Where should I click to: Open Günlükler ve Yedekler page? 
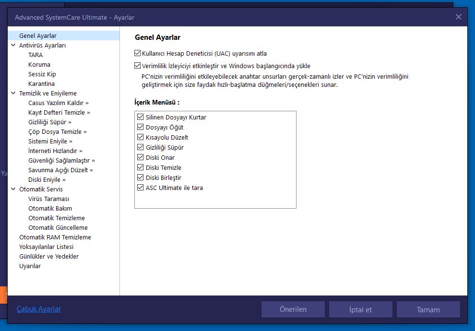click(x=49, y=257)
